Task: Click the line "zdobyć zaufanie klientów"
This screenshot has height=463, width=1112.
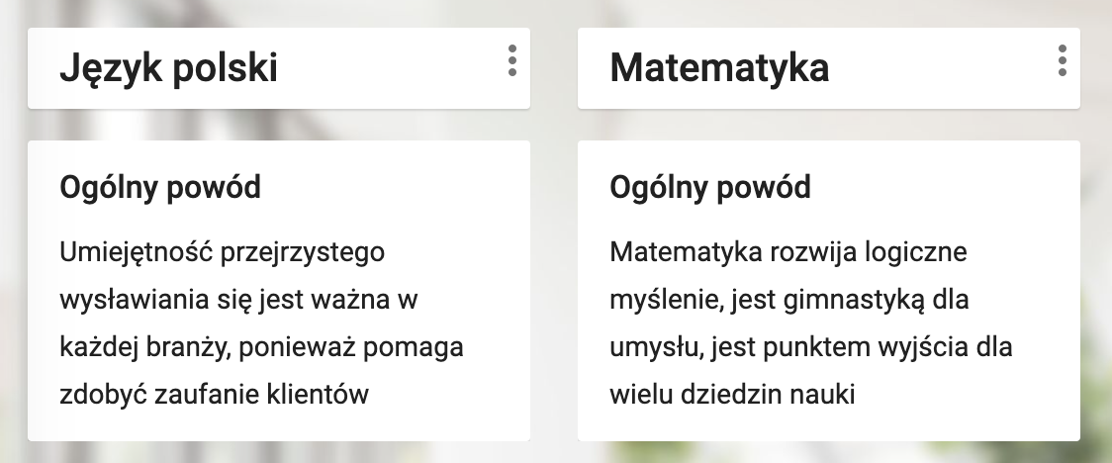Action: click(x=214, y=396)
